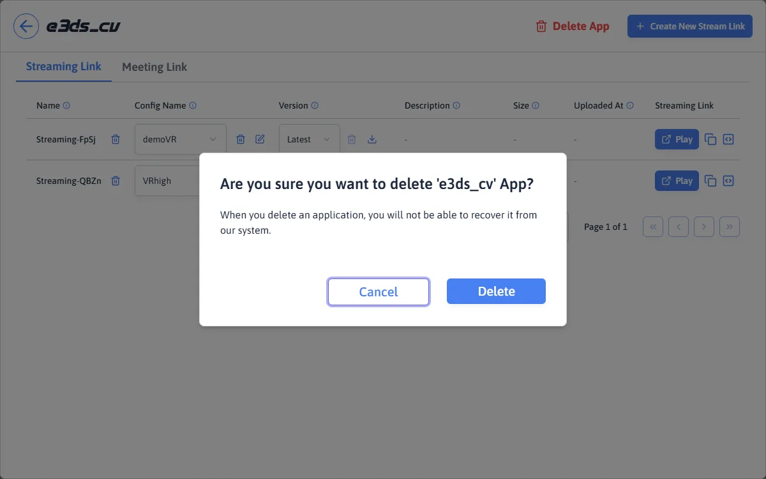Viewport: 766px width, 479px height.
Task: Delete the demoVR config
Action: point(241,139)
